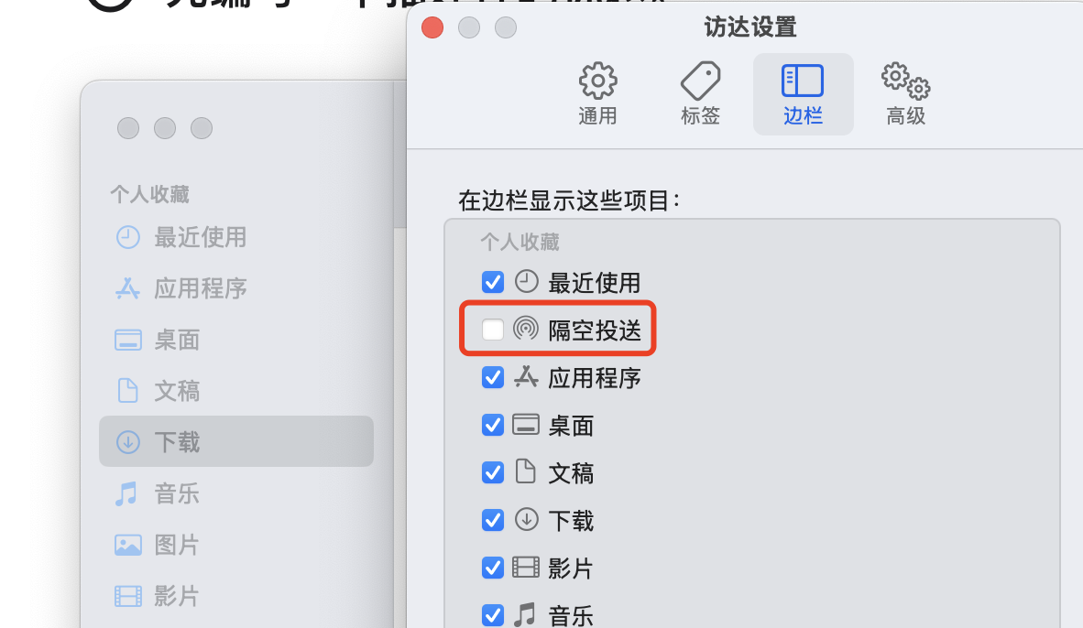
Task: Uncheck the 最近使用 checkbox in settings
Action: (492, 282)
